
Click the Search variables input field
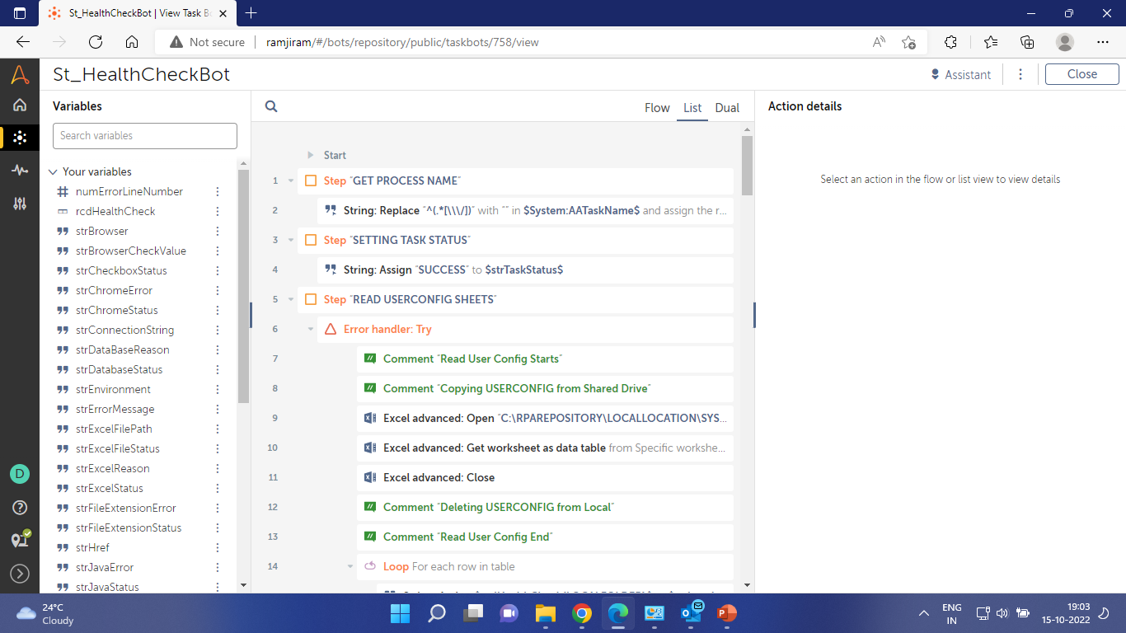coord(145,136)
